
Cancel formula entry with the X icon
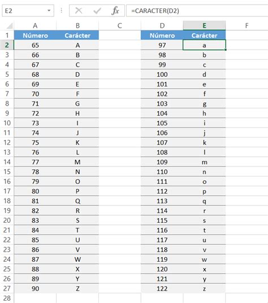(x=79, y=11)
